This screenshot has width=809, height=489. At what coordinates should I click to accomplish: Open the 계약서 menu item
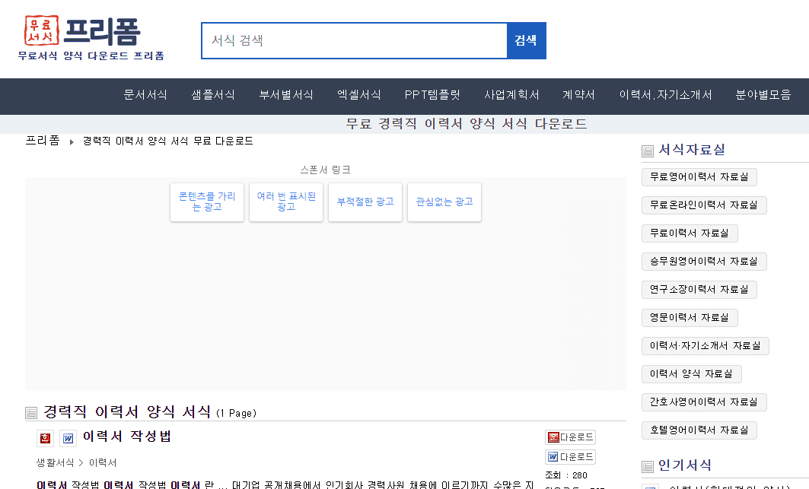[578, 96]
